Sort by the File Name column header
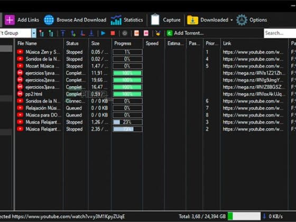296x222 pixels. coord(39,43)
